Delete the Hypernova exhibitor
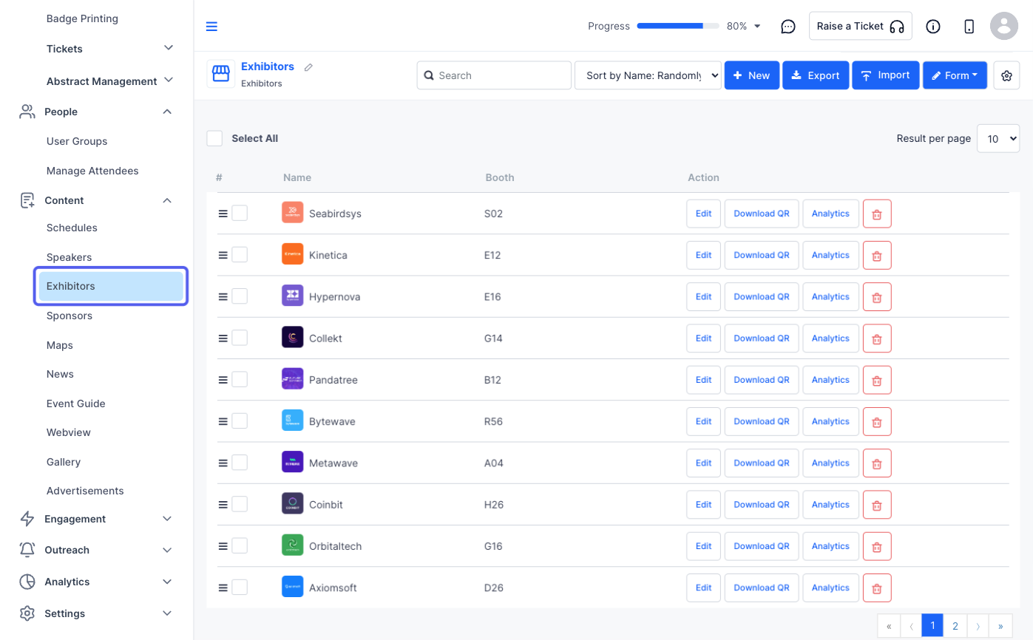1033x640 pixels. [877, 296]
